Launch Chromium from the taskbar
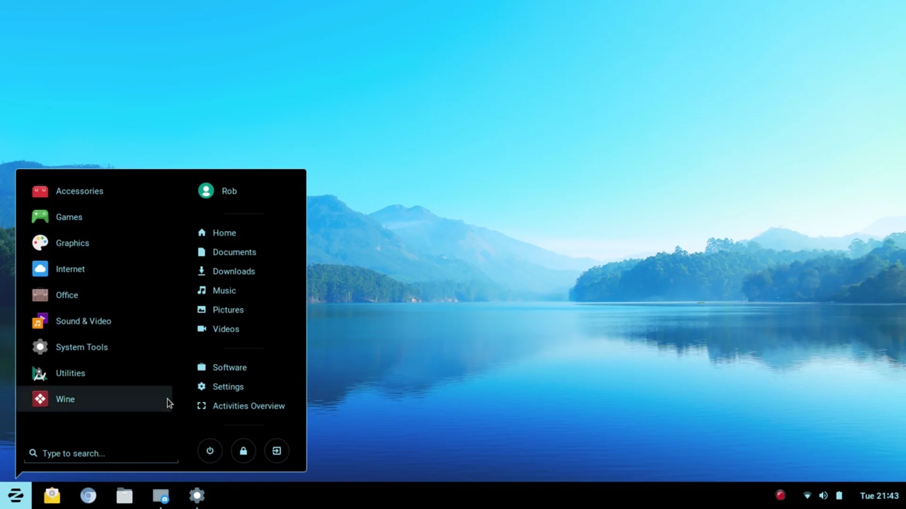906x509 pixels. [x=88, y=495]
